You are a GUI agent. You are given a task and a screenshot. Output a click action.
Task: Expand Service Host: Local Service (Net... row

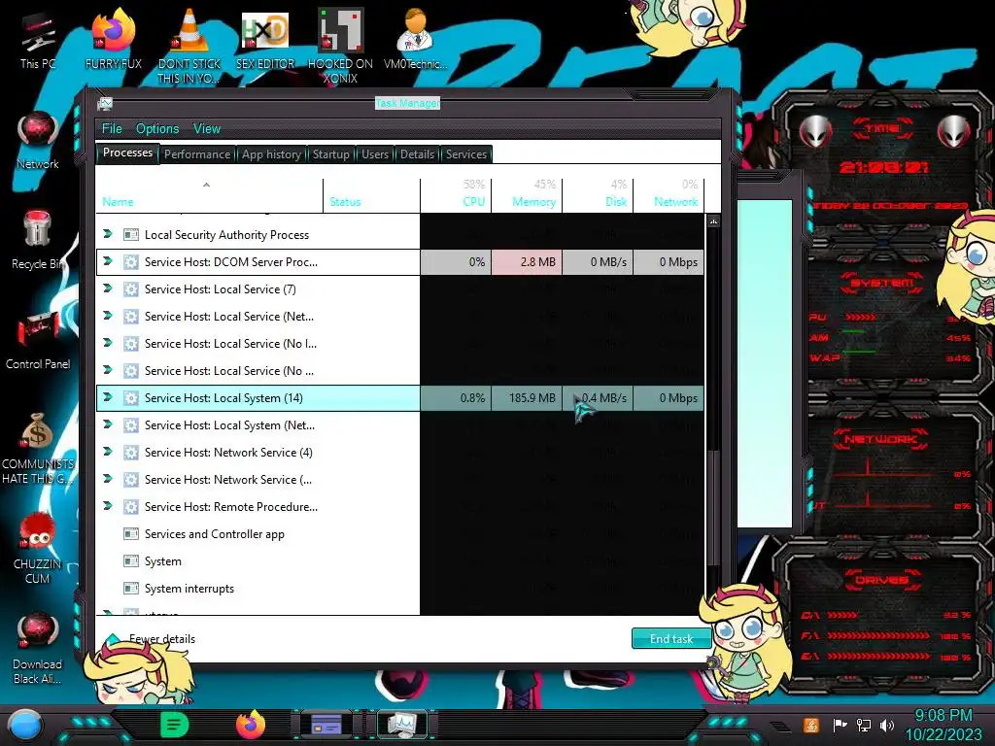[x=107, y=316]
